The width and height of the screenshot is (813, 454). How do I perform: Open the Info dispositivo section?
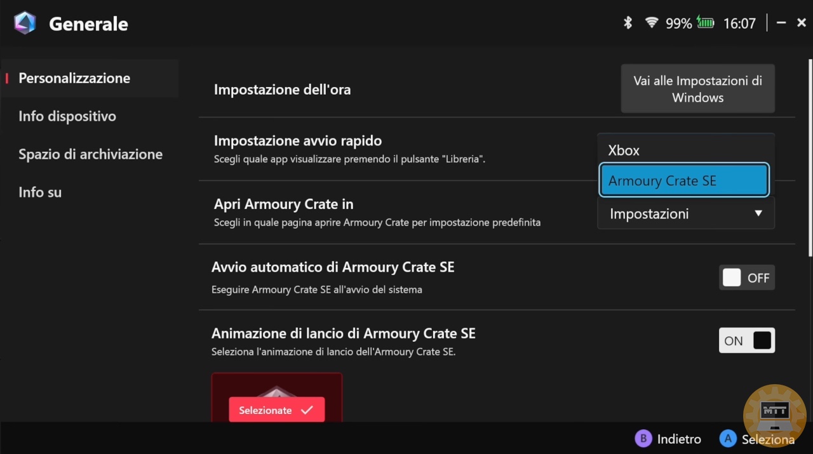(67, 116)
